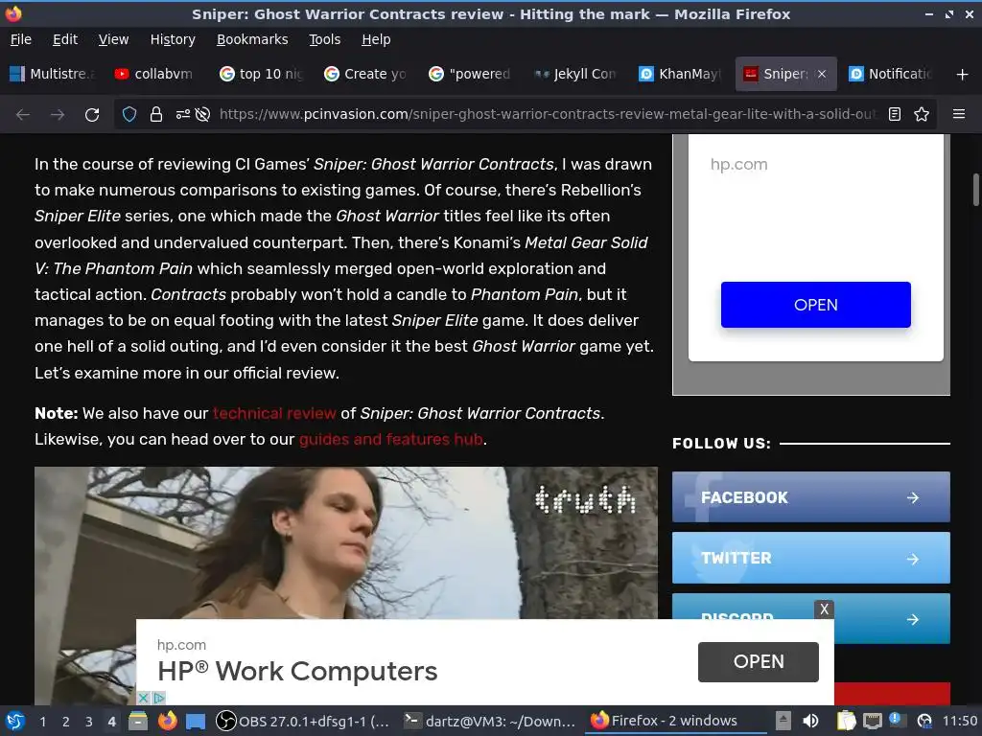Screen dimensions: 982x736
Task: Go back to the previous page
Action: click(x=23, y=115)
